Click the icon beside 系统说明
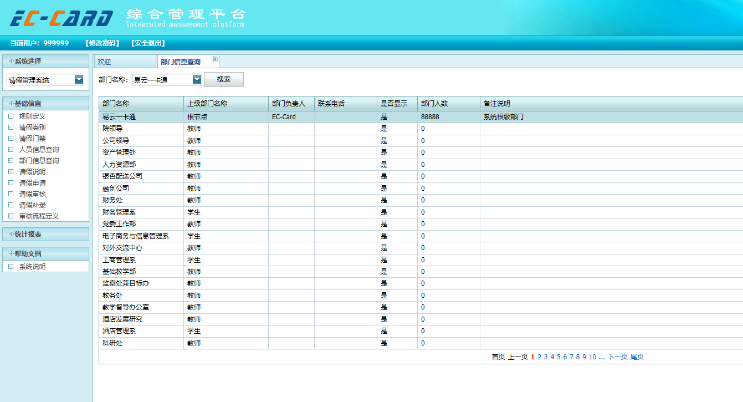The height and width of the screenshot is (402, 743). pos(11,267)
